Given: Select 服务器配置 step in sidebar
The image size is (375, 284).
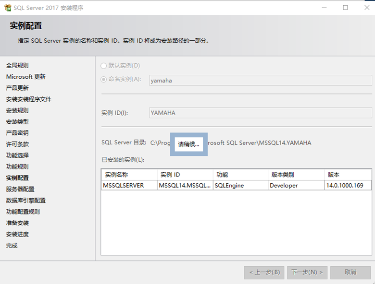Looking at the screenshot, I should point(20,189).
